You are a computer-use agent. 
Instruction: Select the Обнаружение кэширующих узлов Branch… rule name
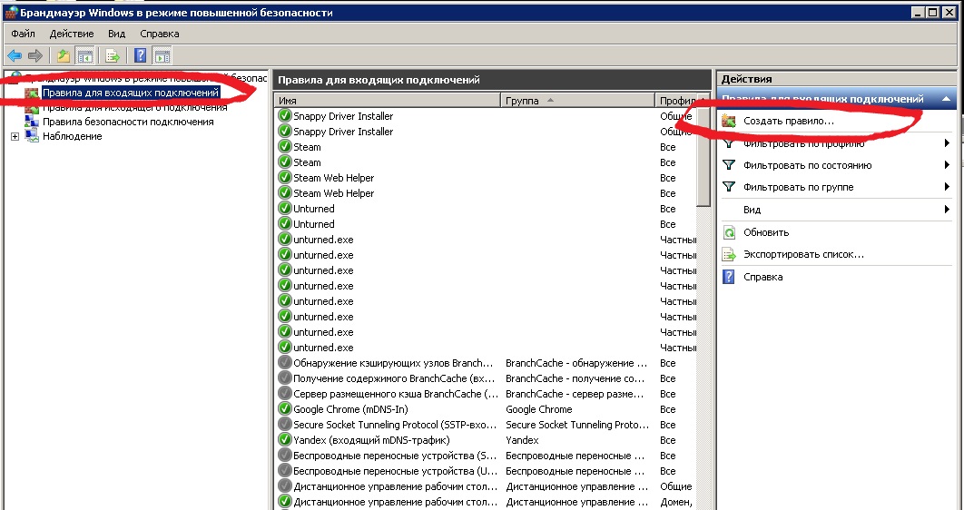click(393, 363)
